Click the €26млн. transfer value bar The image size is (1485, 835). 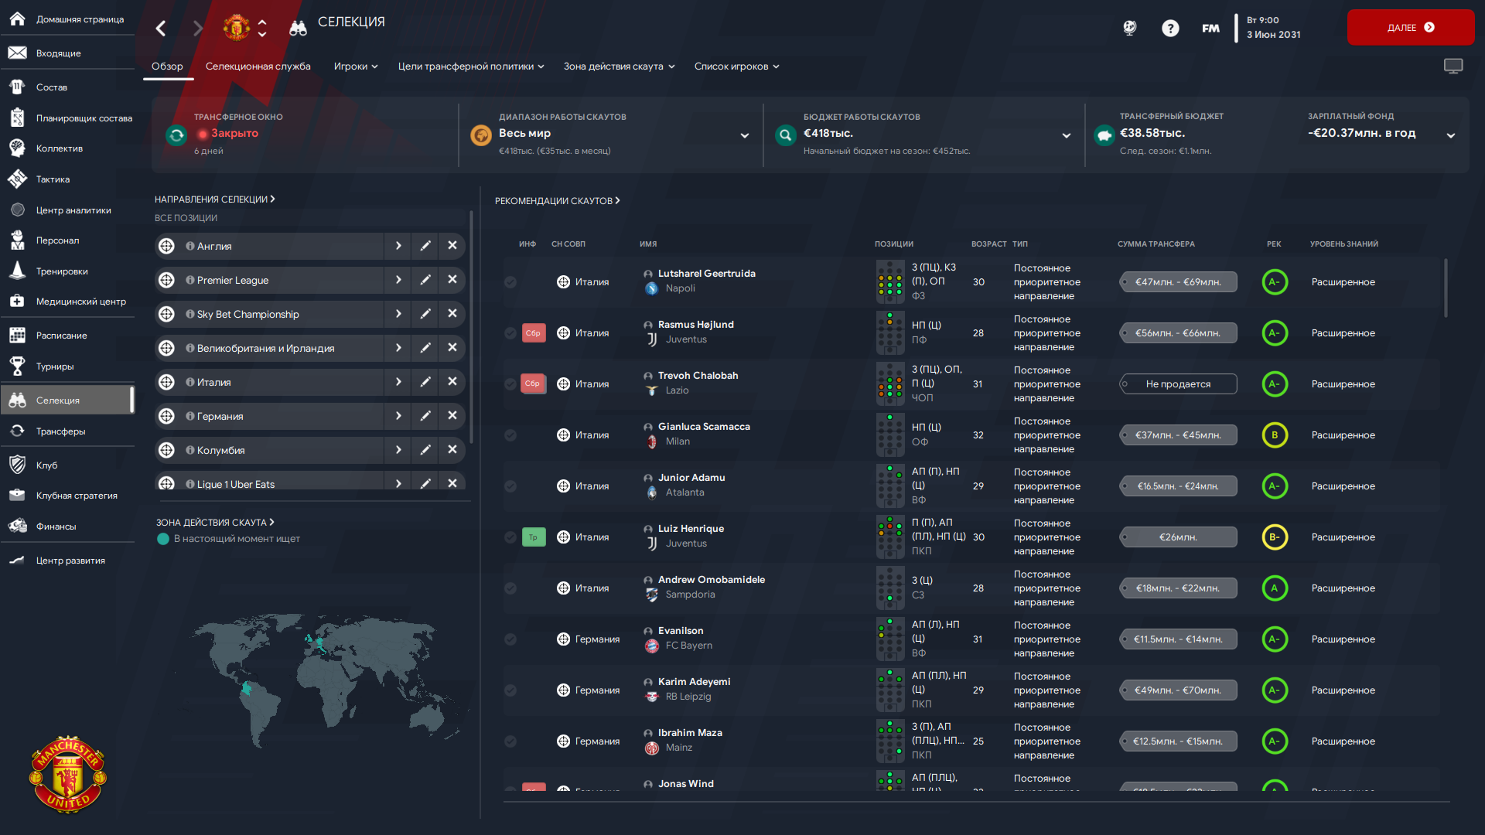pyautogui.click(x=1178, y=537)
